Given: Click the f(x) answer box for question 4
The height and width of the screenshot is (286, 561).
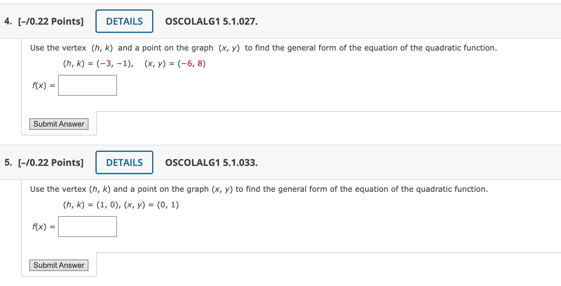Looking at the screenshot, I should (x=87, y=85).
